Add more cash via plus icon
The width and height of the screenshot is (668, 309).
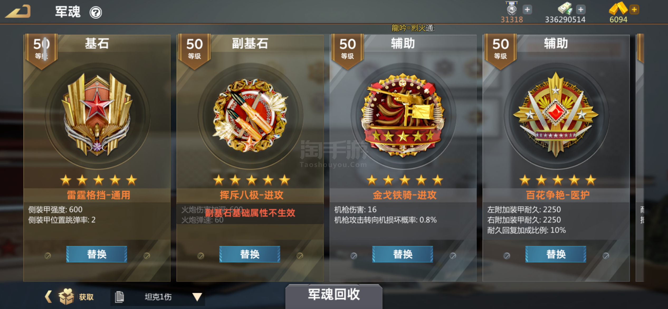click(x=581, y=10)
